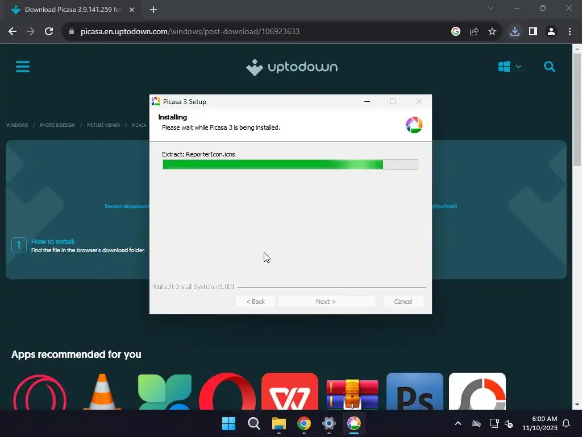Screen dimensions: 582x437
Task: Go back in Chrome
Action: point(13,32)
